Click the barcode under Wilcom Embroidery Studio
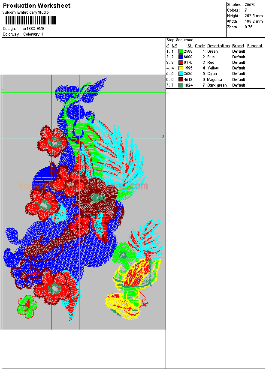The height and width of the screenshot is (369, 266). pyautogui.click(x=30, y=21)
